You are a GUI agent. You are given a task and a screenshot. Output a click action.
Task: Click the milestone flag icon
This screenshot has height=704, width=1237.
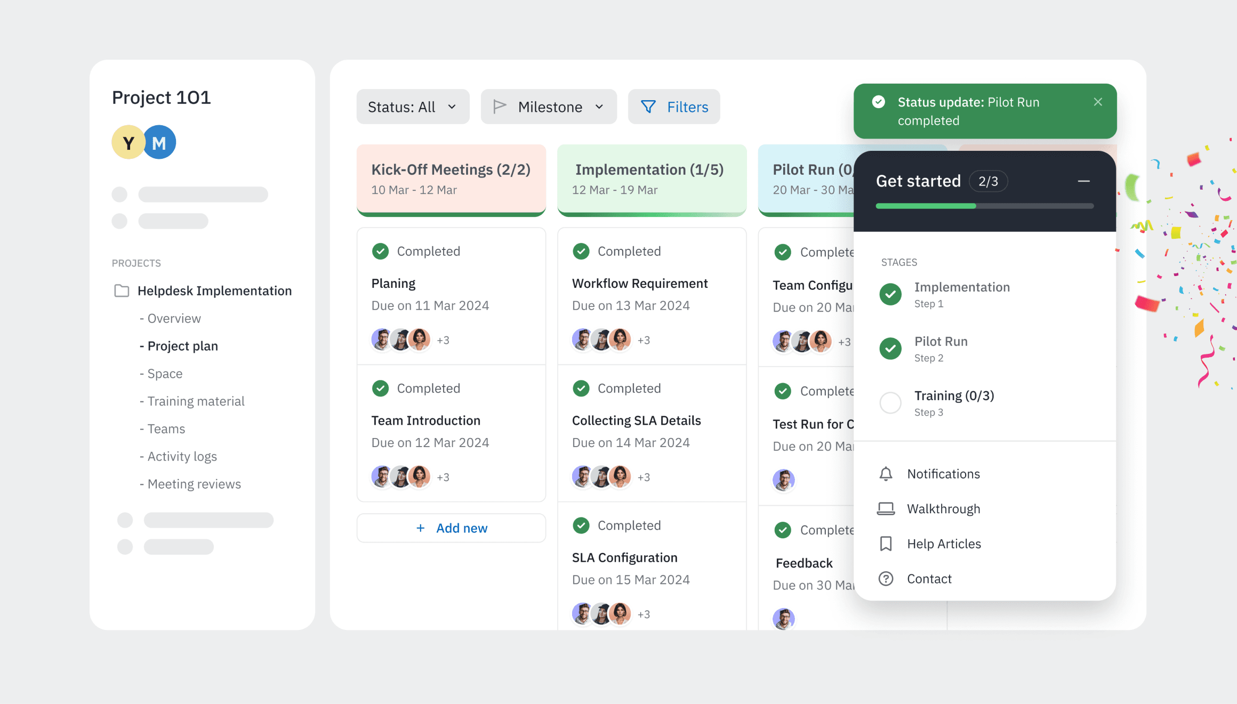(501, 106)
